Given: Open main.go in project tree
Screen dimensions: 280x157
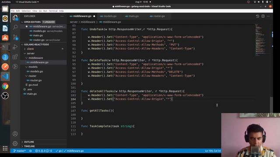Looking at the screenshot, I should click(32, 94).
